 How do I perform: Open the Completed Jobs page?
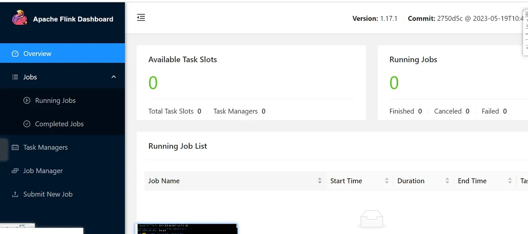62,124
